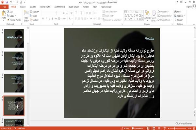Click the PERSIAN language indicator
Image resolution: width=196 pixels, height=130 pixels.
point(22,128)
